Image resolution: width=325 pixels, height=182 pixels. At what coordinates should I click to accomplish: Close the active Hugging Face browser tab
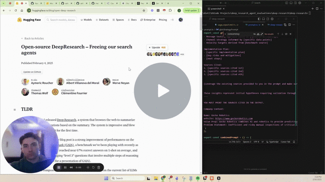tap(26, 4)
